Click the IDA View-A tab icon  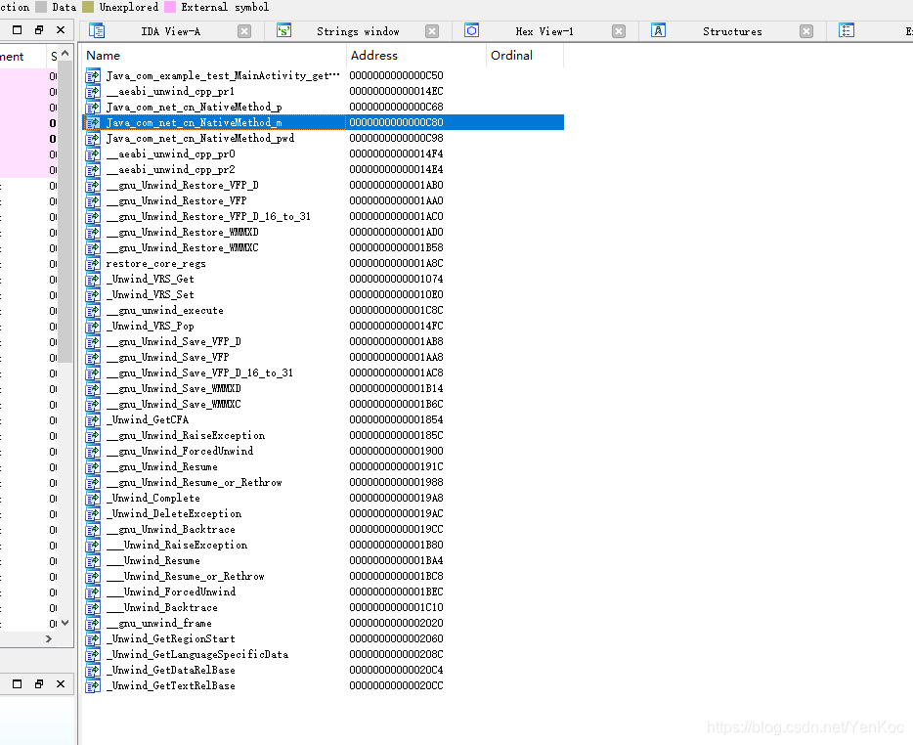tap(97, 31)
